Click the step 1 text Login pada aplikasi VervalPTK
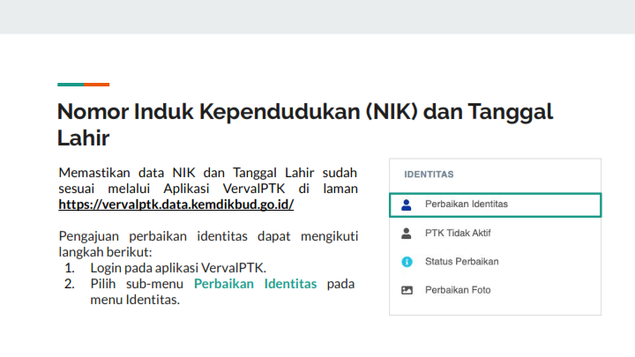This screenshot has height=357, width=635. click(178, 268)
